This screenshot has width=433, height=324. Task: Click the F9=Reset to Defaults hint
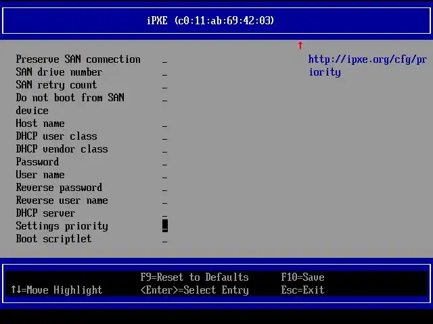[195, 277]
